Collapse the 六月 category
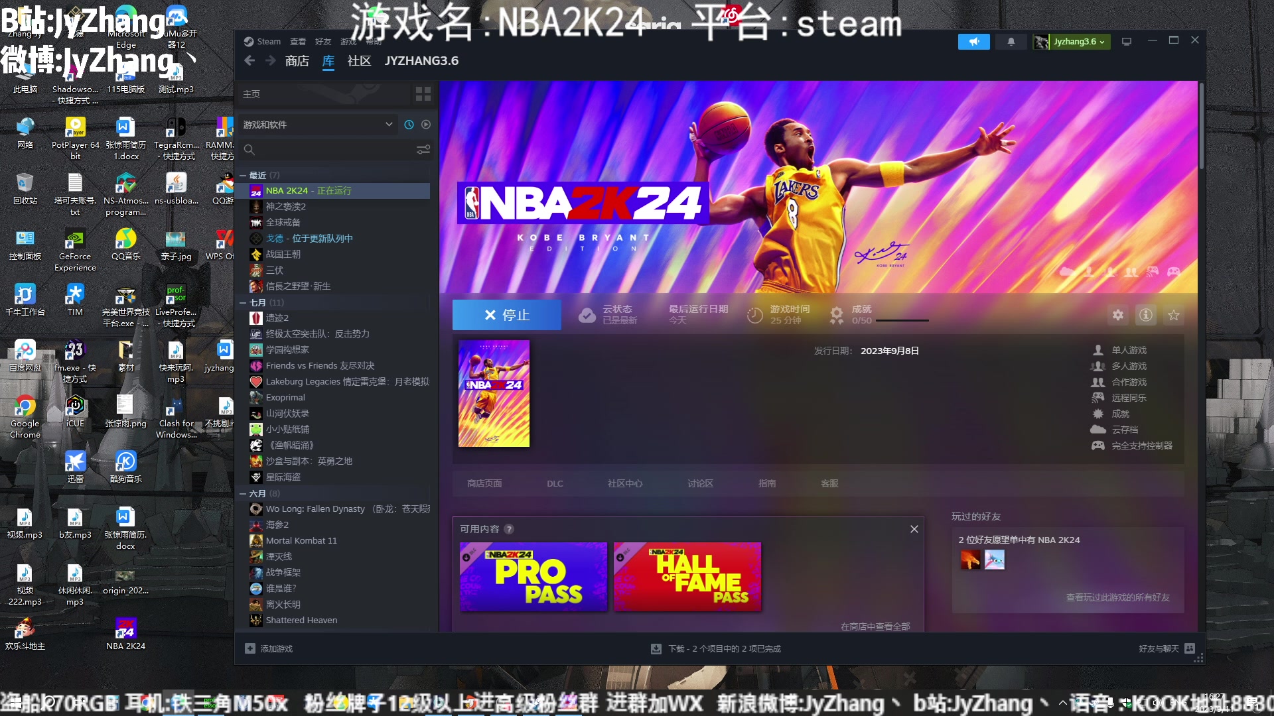This screenshot has height=716, width=1274. pos(243,494)
